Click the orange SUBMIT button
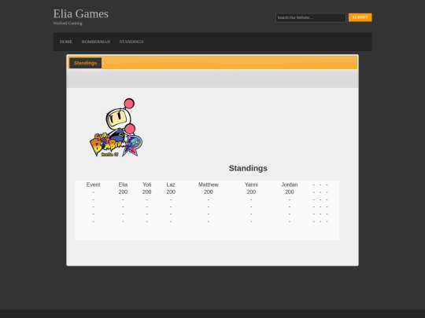 pos(360,17)
